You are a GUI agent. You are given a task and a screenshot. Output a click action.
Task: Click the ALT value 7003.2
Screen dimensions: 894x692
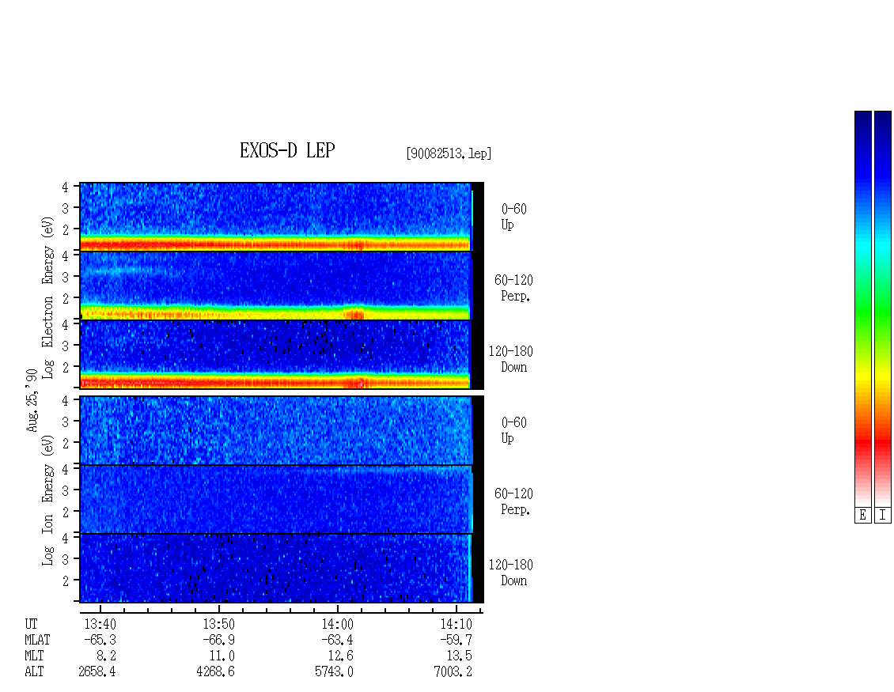[x=453, y=672]
